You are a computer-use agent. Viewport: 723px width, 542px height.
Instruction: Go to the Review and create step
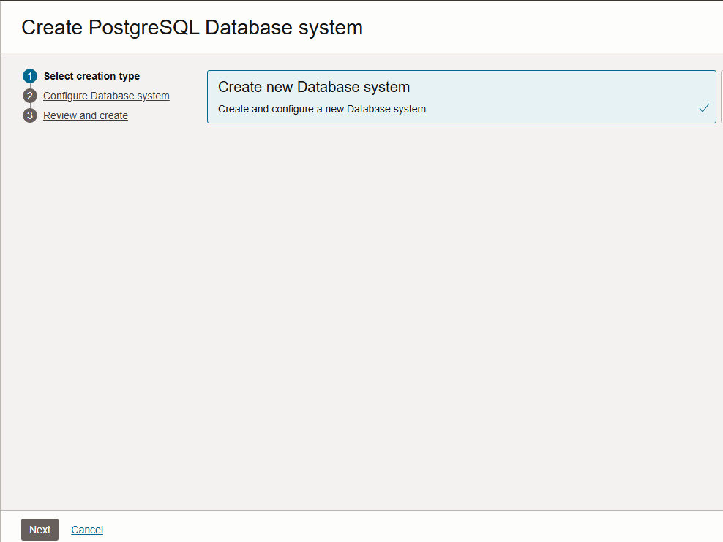click(x=86, y=115)
